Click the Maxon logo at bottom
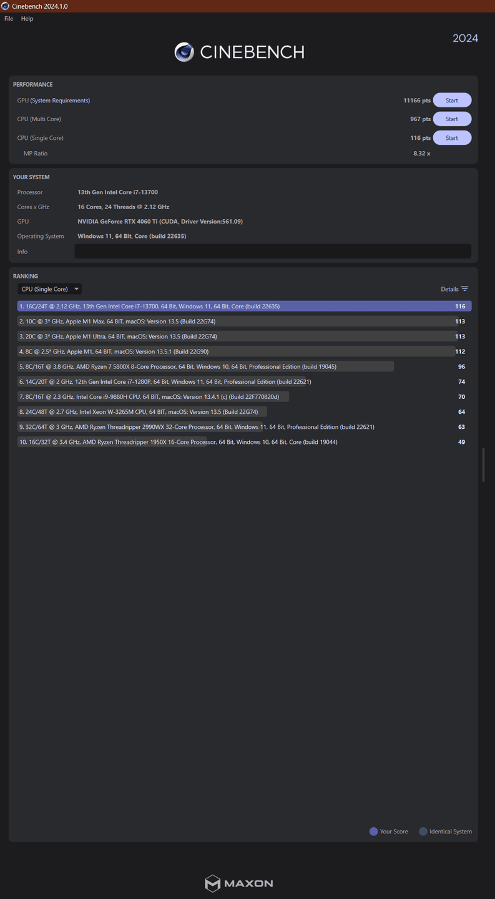Image resolution: width=495 pixels, height=899 pixels. (239, 883)
